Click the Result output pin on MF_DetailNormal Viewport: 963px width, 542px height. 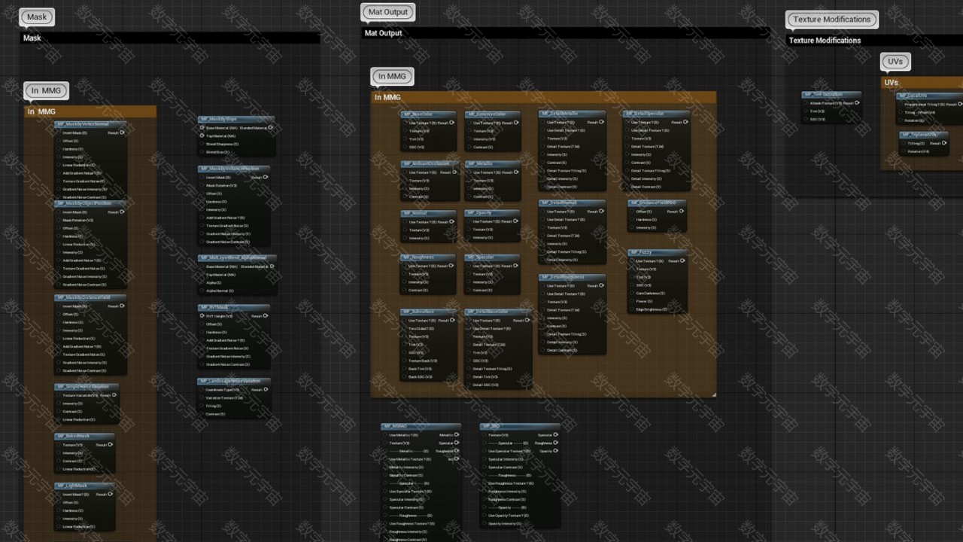click(x=602, y=212)
